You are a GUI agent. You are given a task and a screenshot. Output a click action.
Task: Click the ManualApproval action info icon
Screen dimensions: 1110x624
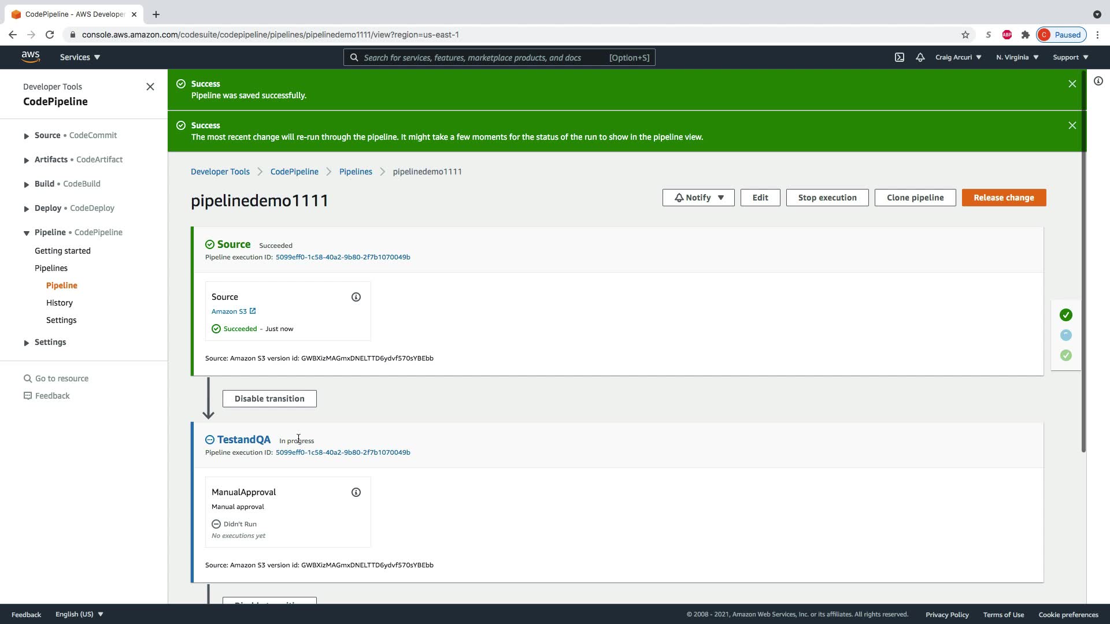pos(356,492)
